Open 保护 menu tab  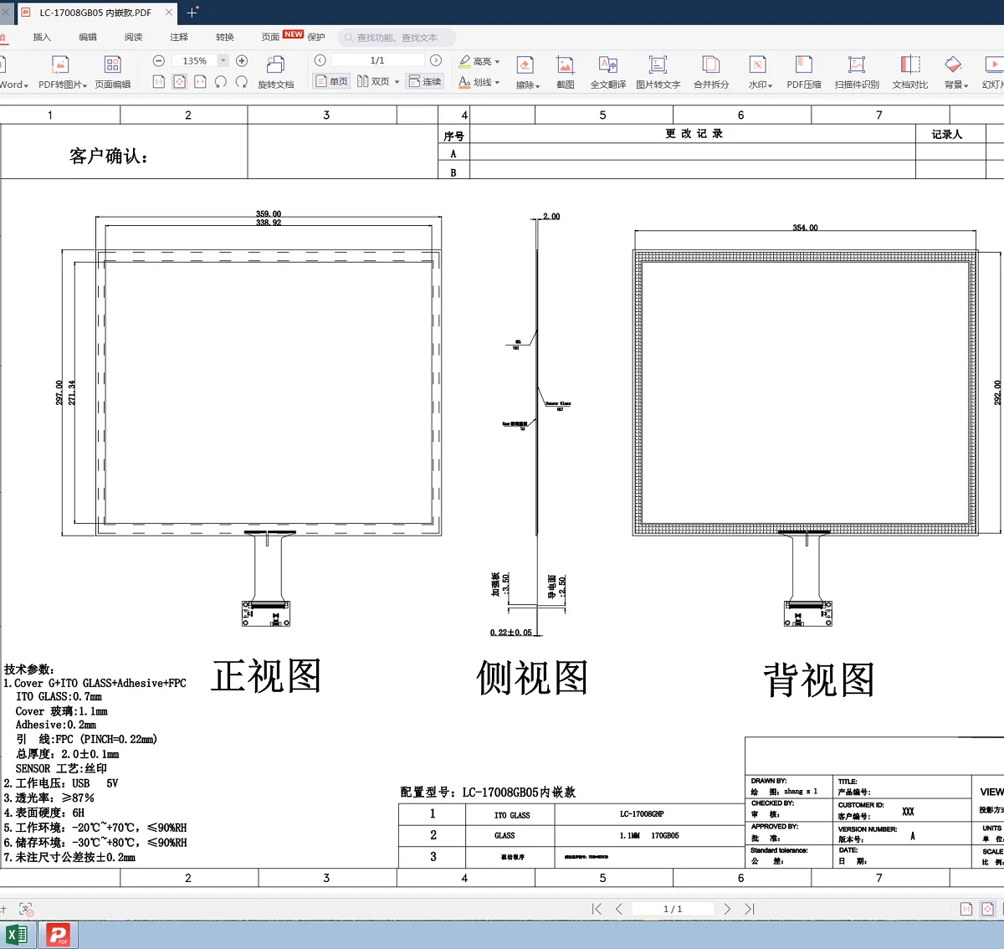316,37
